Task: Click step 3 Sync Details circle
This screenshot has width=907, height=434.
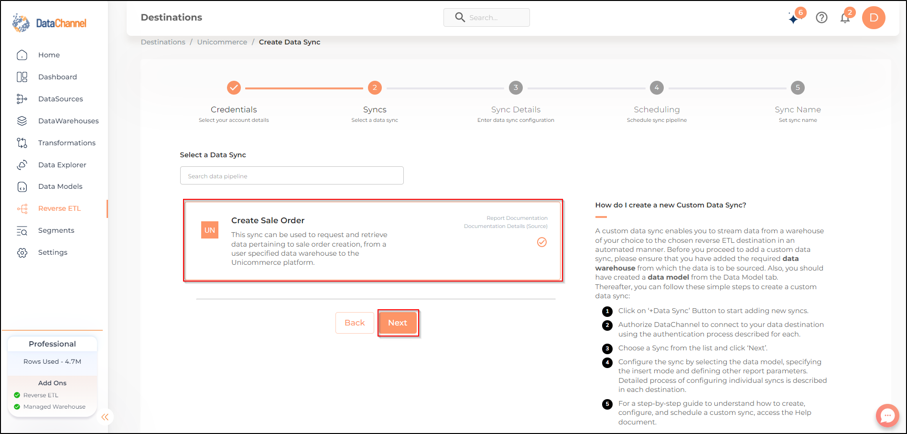Action: [x=516, y=87]
